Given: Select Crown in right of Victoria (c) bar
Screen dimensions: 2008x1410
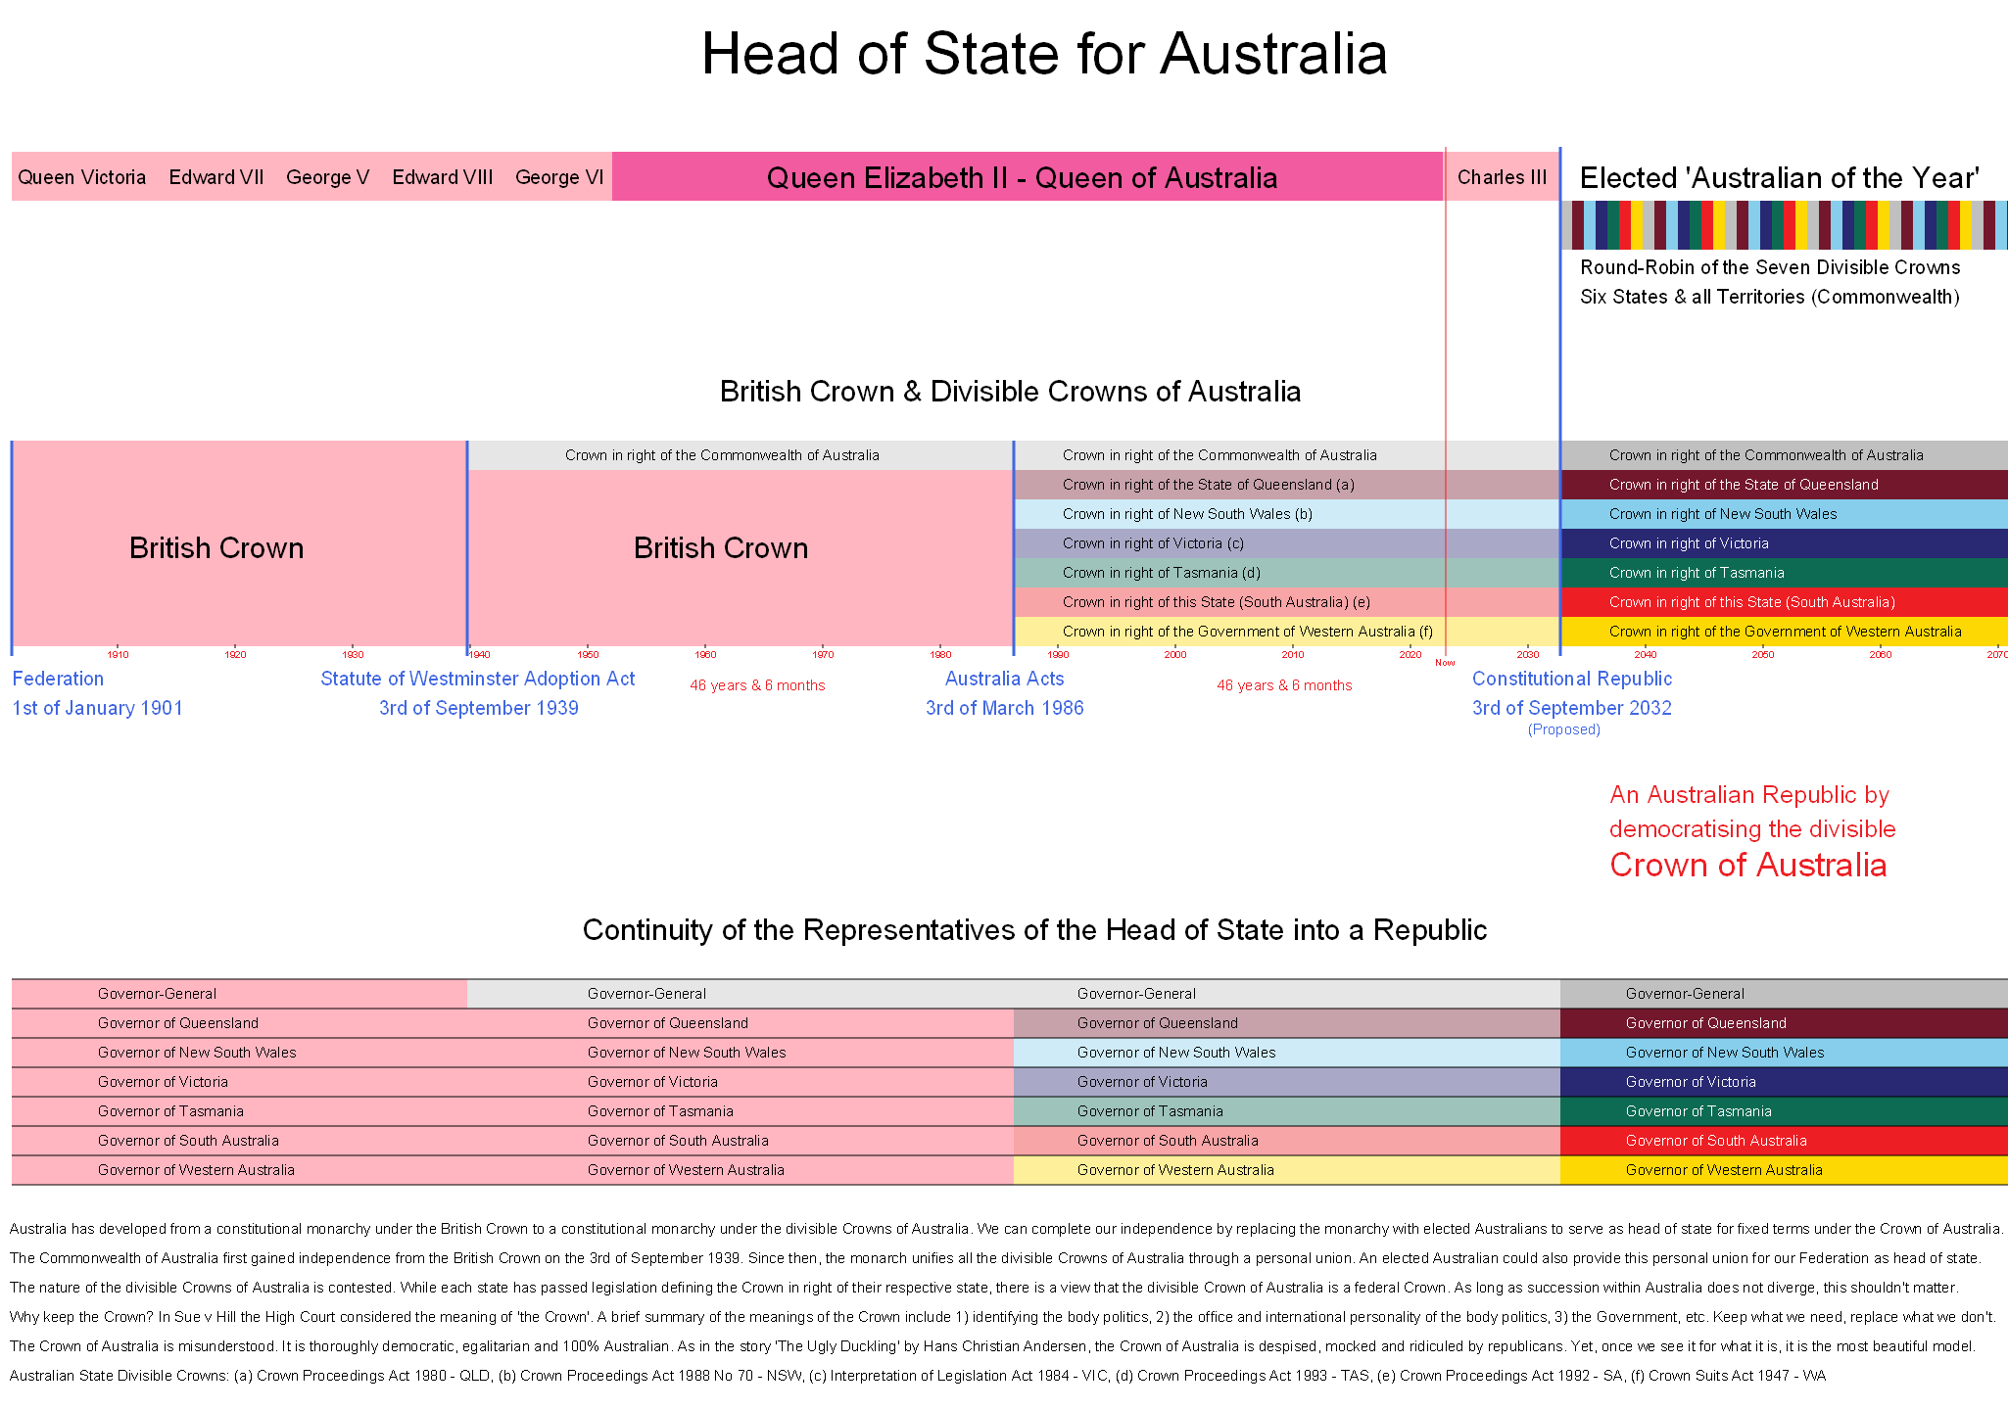Looking at the screenshot, I should click(1153, 543).
